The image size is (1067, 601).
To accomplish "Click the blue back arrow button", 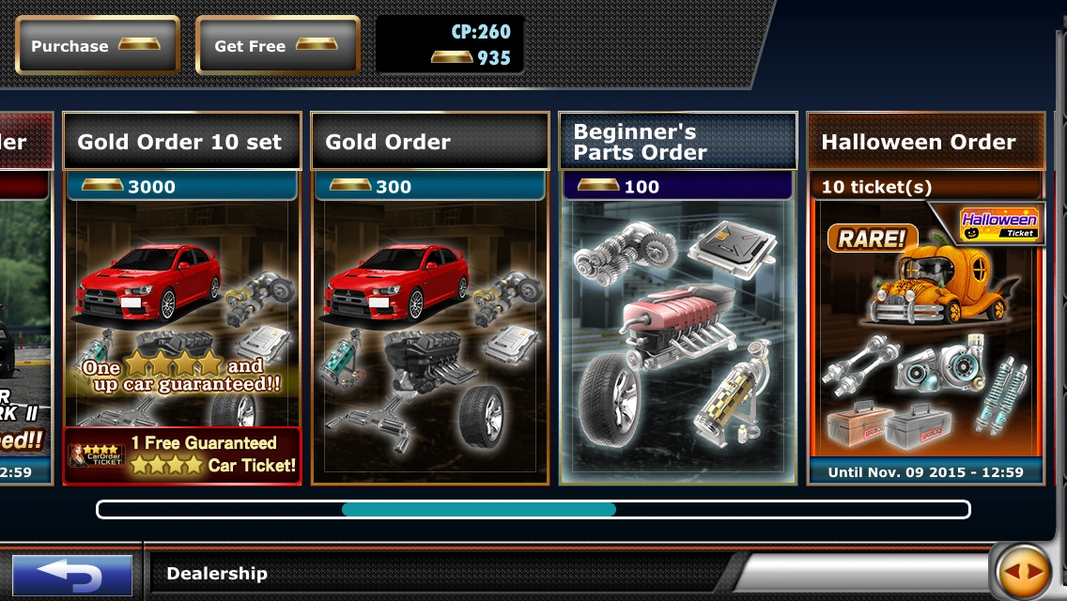I will click(72, 575).
